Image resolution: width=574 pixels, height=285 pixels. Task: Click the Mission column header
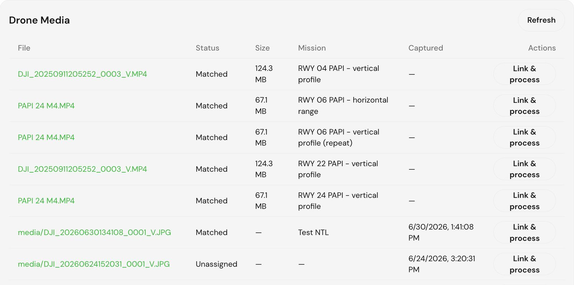(x=312, y=48)
